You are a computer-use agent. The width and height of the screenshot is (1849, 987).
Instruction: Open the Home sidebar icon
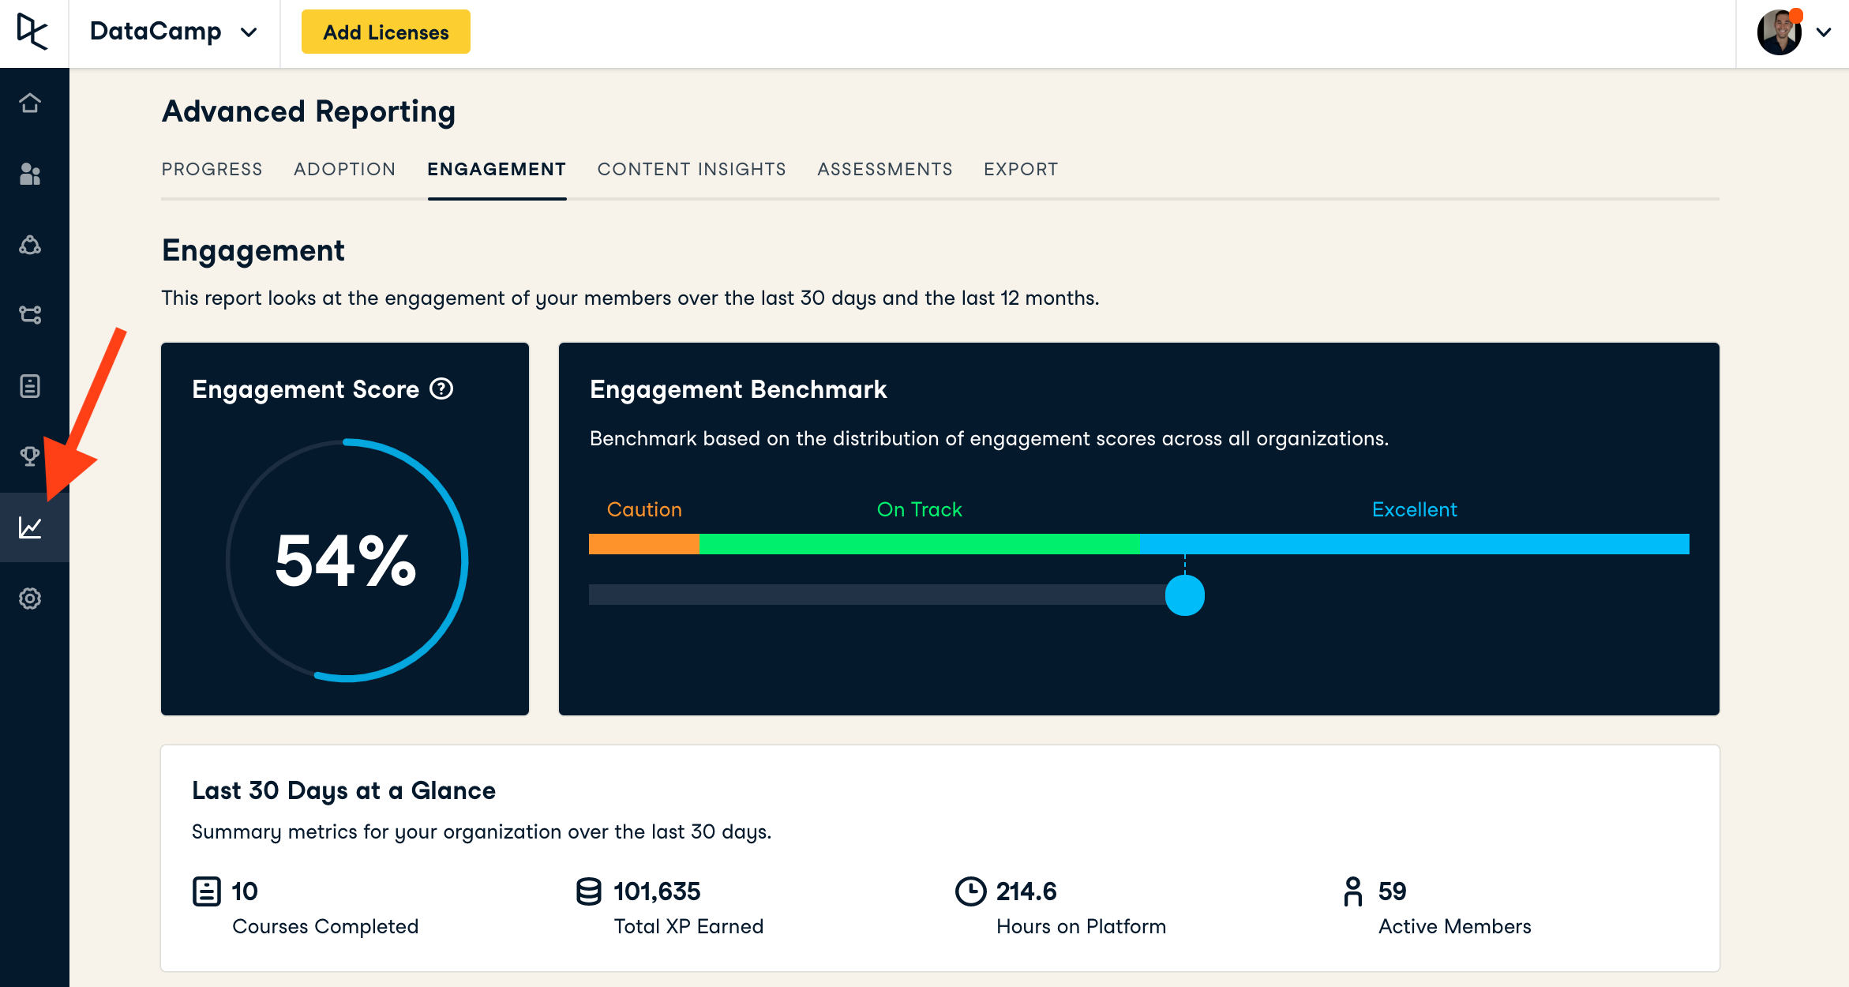click(x=30, y=103)
